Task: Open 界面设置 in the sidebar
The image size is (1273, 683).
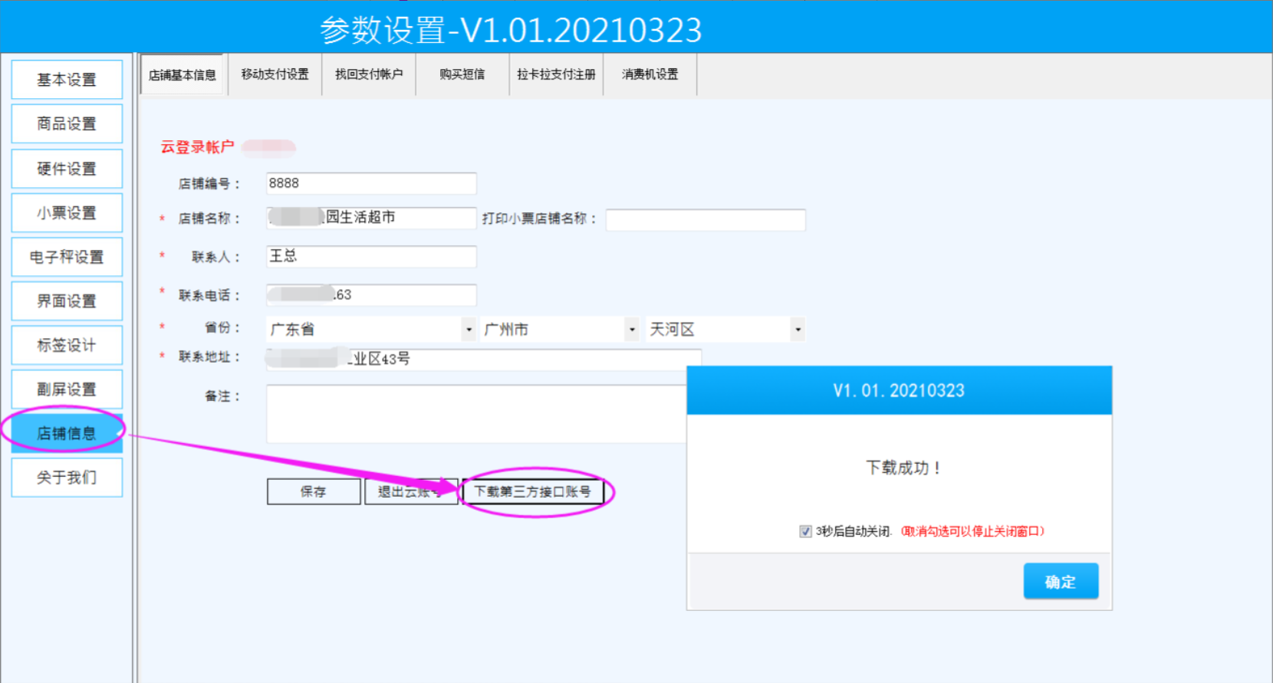Action: point(67,301)
